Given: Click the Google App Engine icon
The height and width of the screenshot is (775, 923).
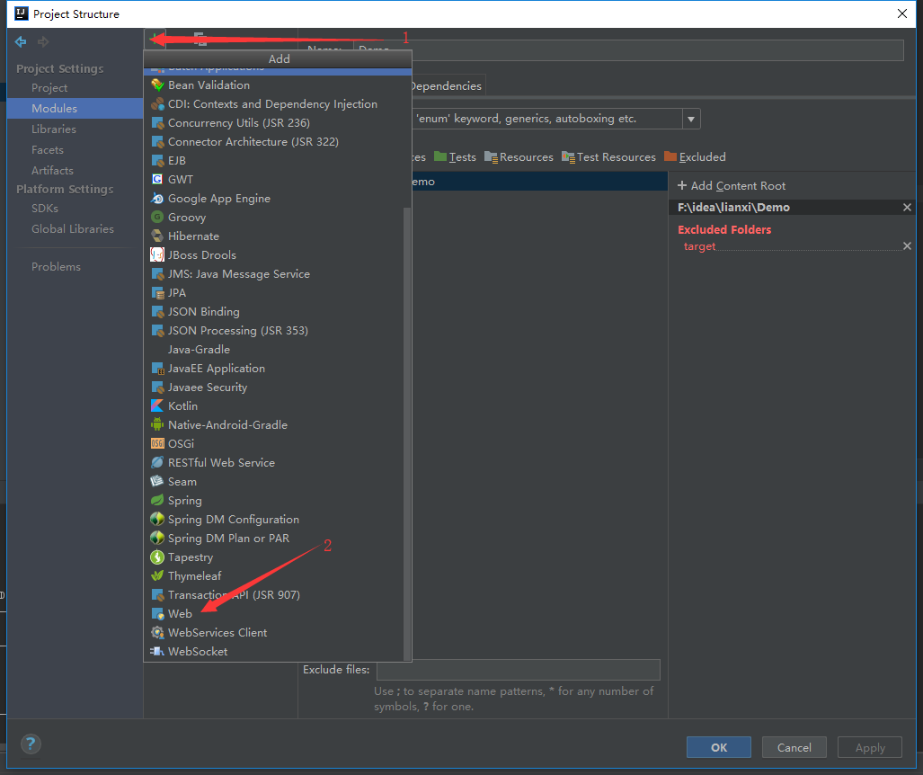Looking at the screenshot, I should pyautogui.click(x=157, y=198).
